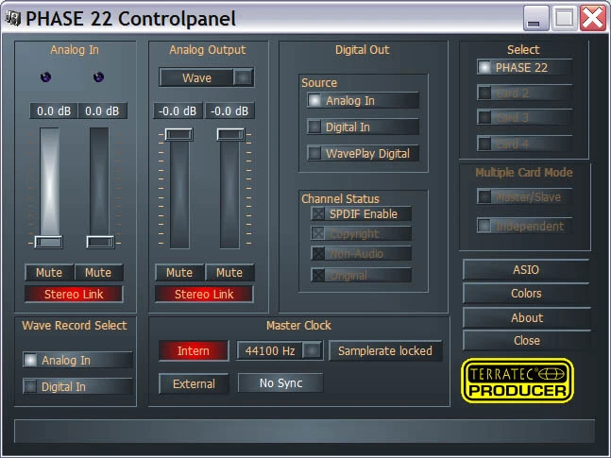Click the left Analog Output fader handle
The image size is (611, 458).
[x=178, y=134]
